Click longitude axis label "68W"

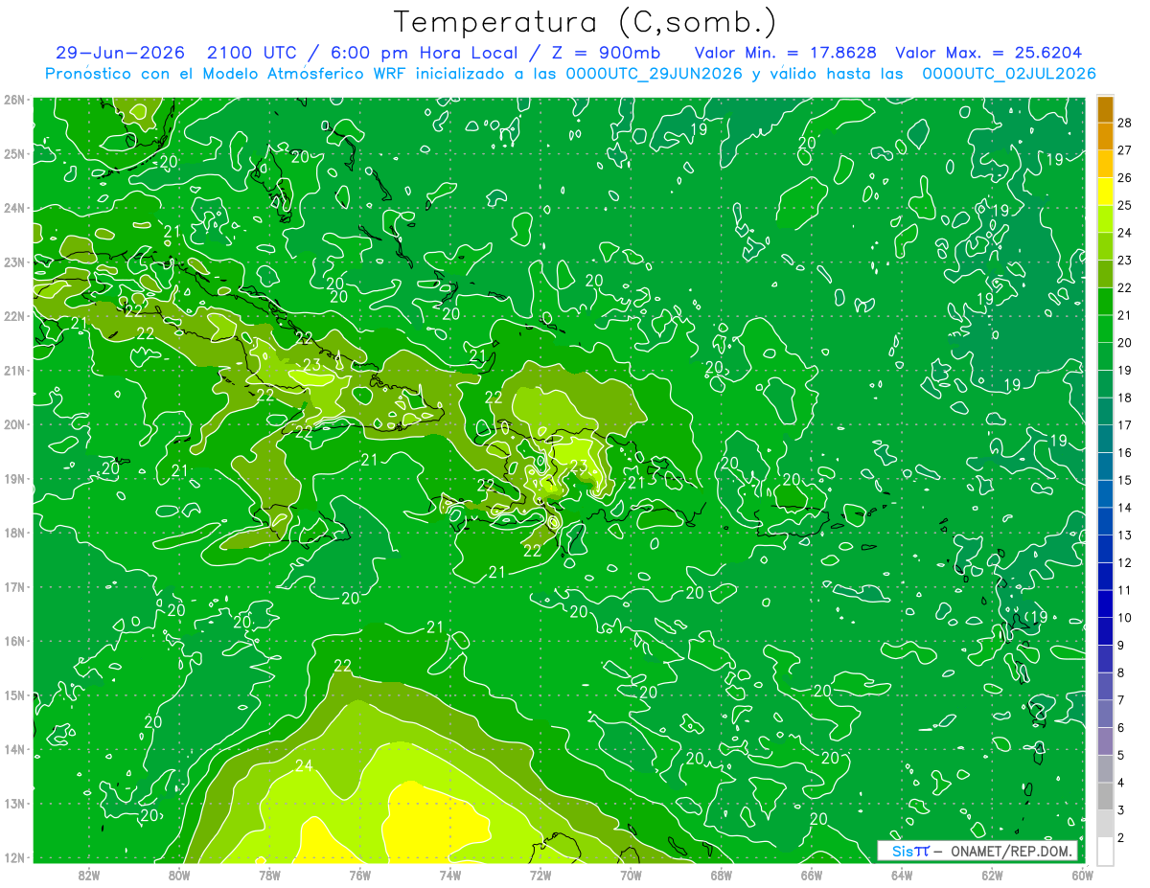click(721, 875)
